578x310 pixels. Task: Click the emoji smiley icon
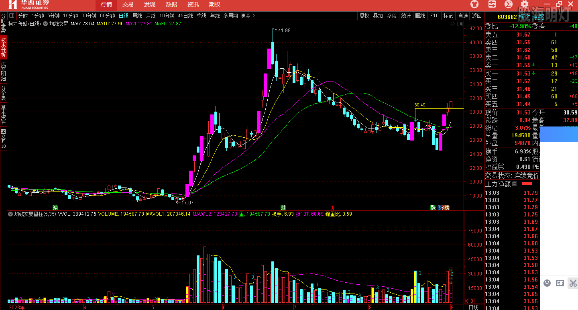547,283
